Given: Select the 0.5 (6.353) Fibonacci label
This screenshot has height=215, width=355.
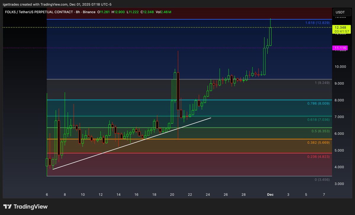Looking at the screenshot, I should click(320, 131).
